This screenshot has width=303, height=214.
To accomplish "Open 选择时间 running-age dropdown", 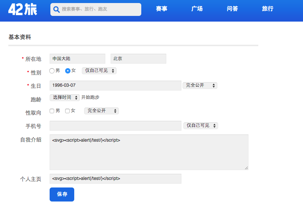I will coord(65,97).
